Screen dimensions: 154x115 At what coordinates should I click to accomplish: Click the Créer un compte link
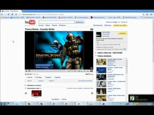click(x=112, y=22)
